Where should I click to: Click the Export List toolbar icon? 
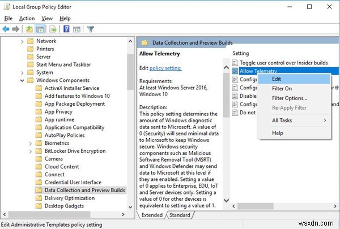[x=53, y=29]
